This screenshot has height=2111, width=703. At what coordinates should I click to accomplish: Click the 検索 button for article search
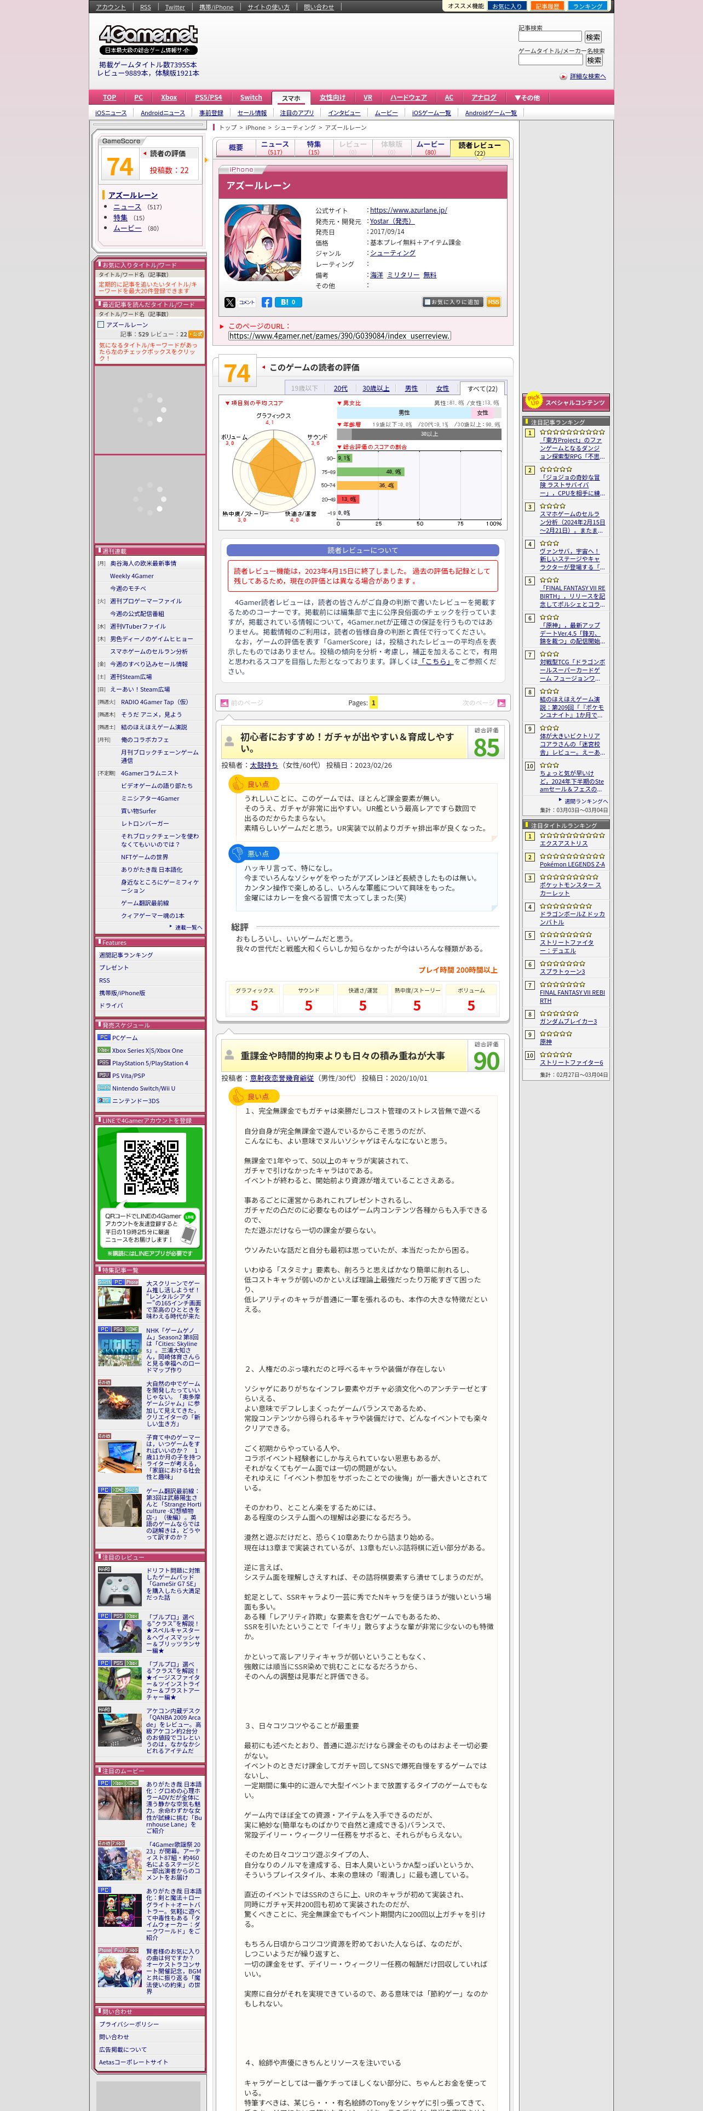[x=593, y=37]
